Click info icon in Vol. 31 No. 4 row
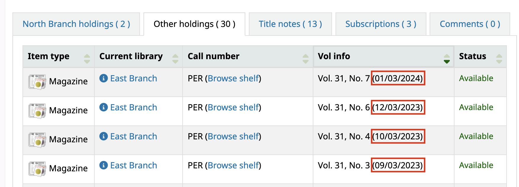Image resolution: width=519 pixels, height=187 pixels. click(103, 136)
